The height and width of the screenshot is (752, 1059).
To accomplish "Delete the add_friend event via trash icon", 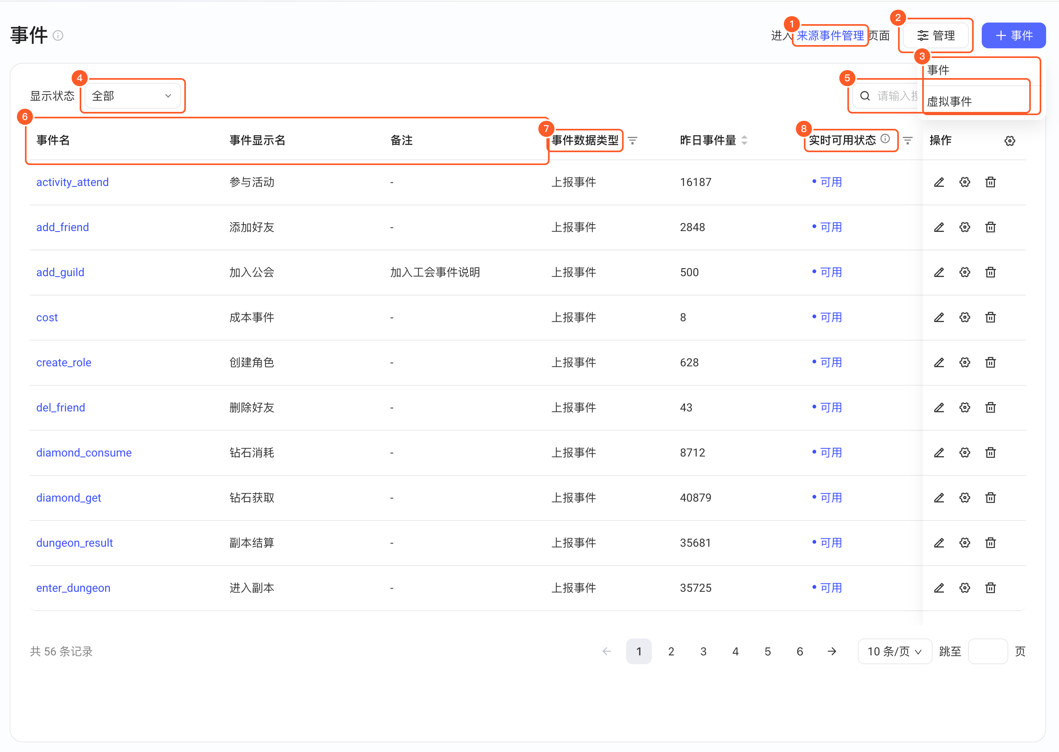I will tap(991, 227).
